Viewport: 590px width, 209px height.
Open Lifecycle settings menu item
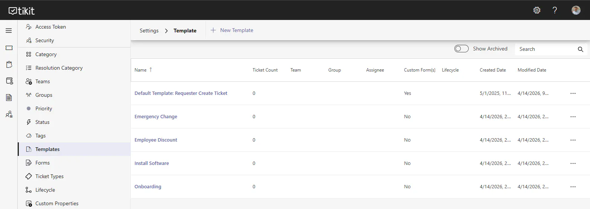(45, 190)
